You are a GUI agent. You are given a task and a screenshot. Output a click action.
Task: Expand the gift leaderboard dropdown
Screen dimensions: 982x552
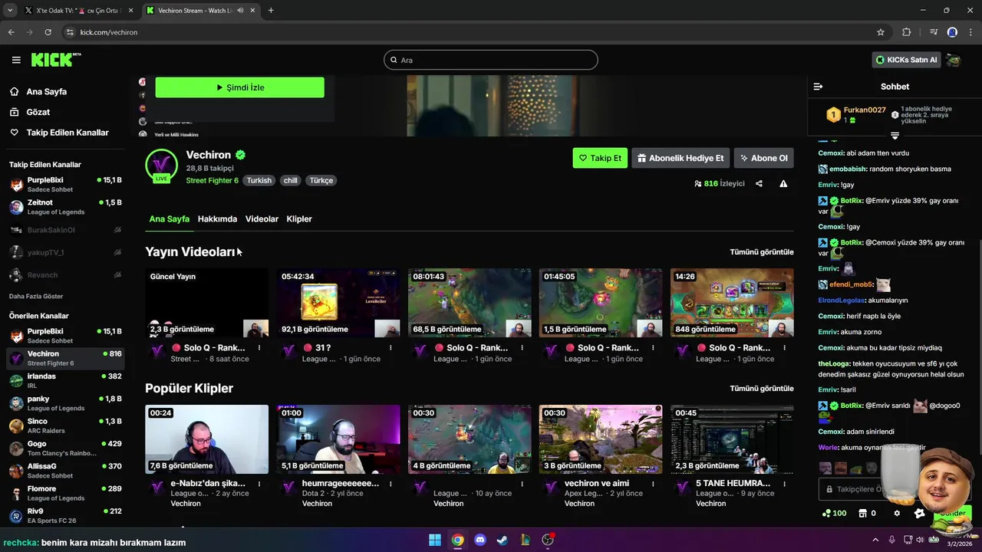pos(895,135)
